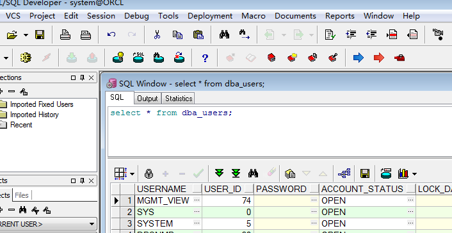Viewport: 452px width, 233px height.
Task: Click the Export results floppy icon
Action: (x=365, y=173)
